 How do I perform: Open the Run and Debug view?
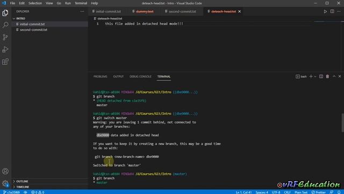[5, 49]
